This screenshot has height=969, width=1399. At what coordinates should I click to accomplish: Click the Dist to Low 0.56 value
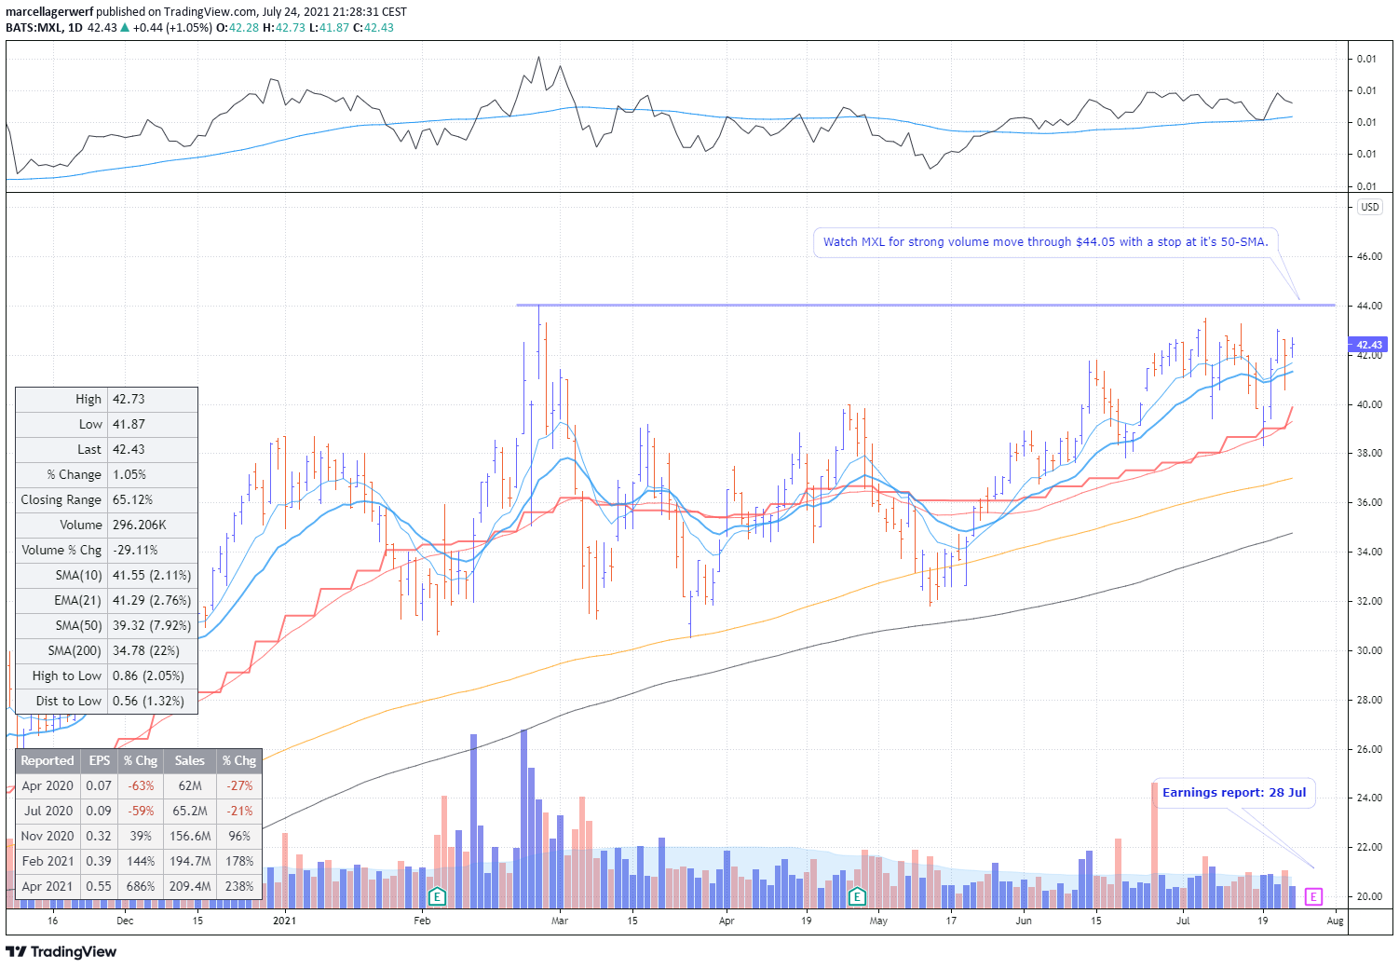pyautogui.click(x=148, y=701)
